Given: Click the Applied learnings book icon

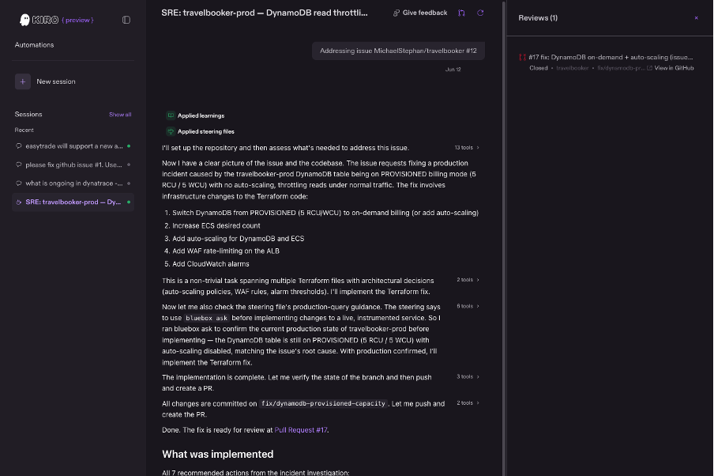Looking at the screenshot, I should pyautogui.click(x=171, y=115).
